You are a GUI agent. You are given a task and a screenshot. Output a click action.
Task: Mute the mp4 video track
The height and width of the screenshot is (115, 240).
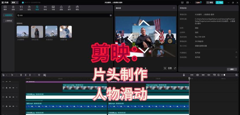[x=13, y=106]
